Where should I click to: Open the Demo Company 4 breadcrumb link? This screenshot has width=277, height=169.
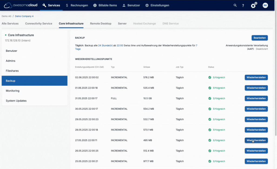pyautogui.click(x=24, y=16)
